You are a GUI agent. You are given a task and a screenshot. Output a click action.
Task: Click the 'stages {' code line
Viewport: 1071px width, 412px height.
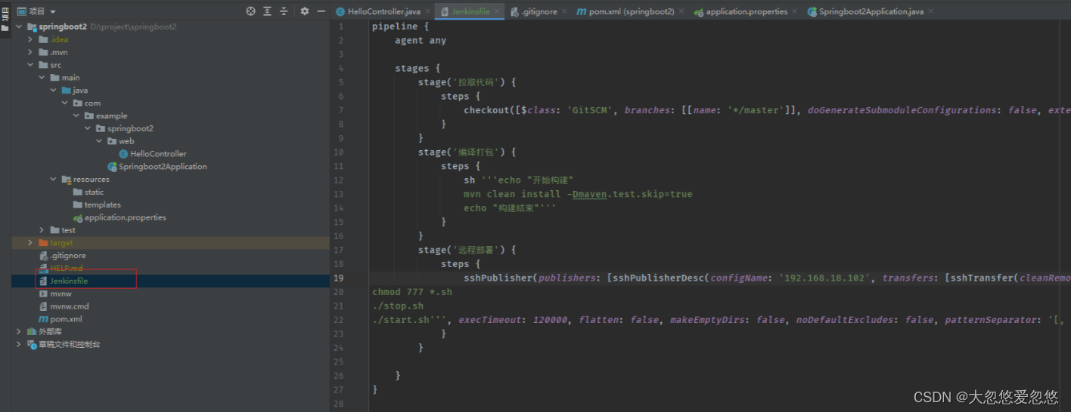click(x=418, y=69)
